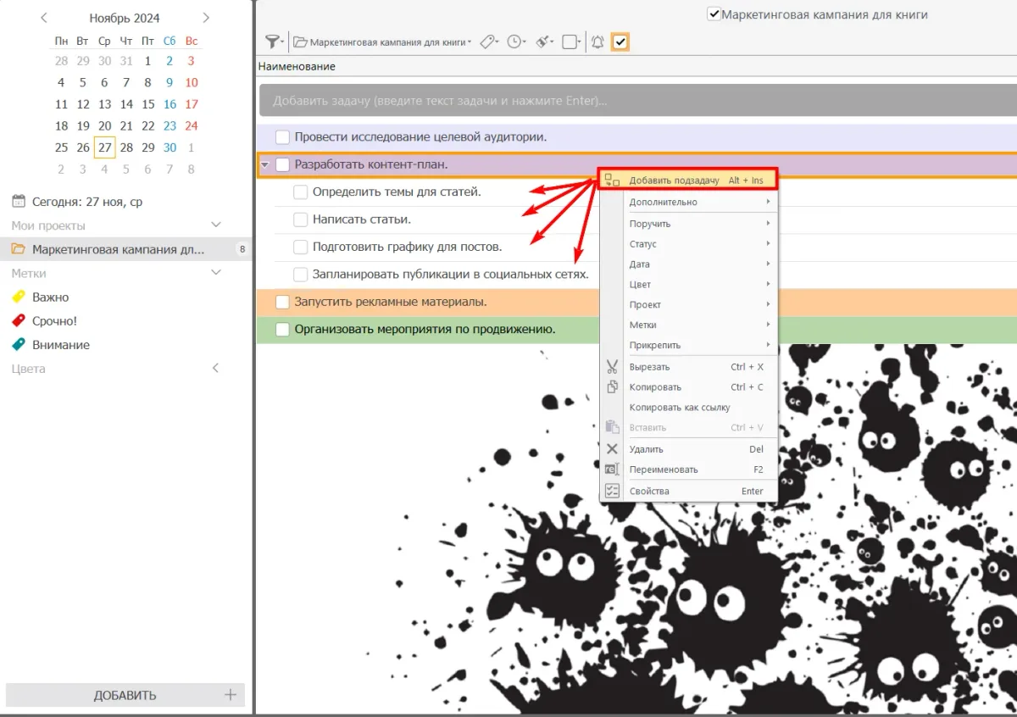Collapse the 'Разработать контент-план' subtask tree
The width and height of the screenshot is (1017, 717).
tap(265, 164)
